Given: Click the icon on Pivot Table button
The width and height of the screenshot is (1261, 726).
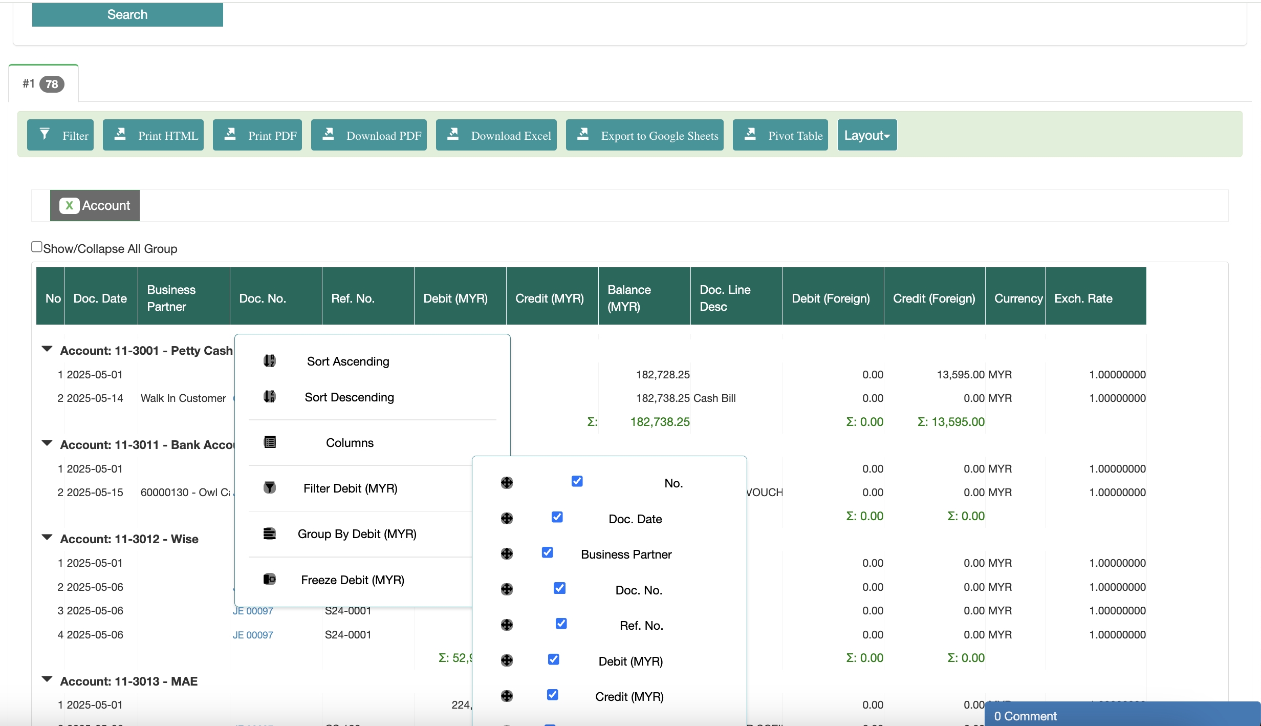Looking at the screenshot, I should [750, 134].
